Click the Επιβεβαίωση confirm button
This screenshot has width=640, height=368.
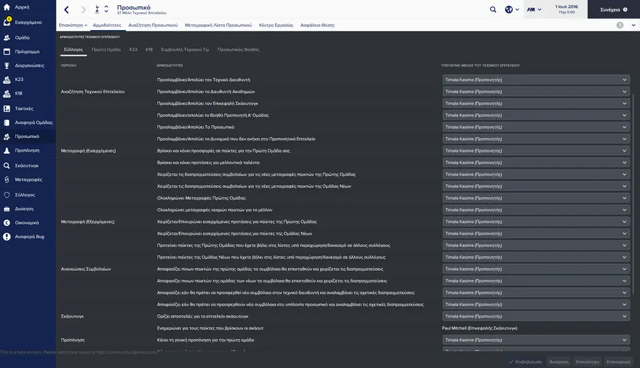click(526, 362)
